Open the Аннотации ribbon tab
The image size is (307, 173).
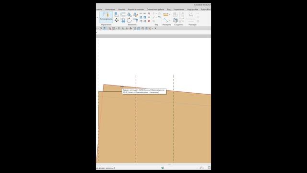tap(110, 10)
